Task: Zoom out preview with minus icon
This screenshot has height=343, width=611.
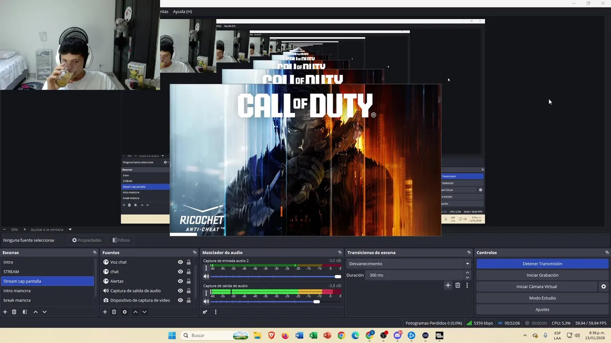Action: 4,230
